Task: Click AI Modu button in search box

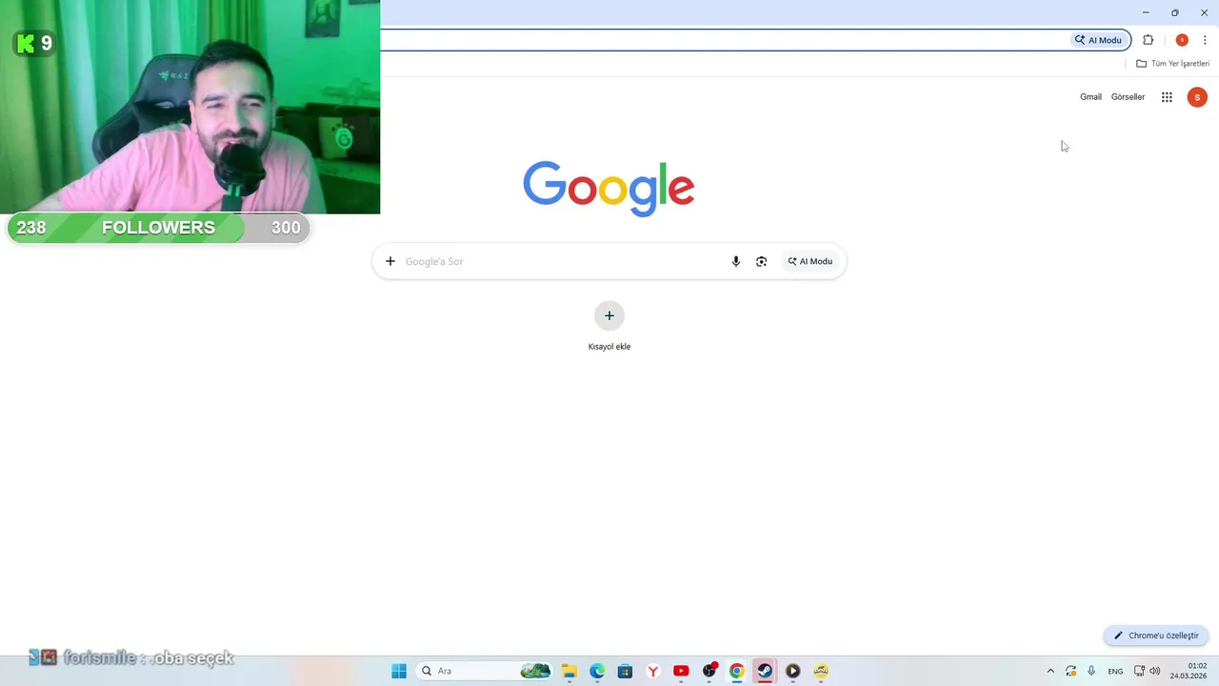Action: pyautogui.click(x=810, y=261)
